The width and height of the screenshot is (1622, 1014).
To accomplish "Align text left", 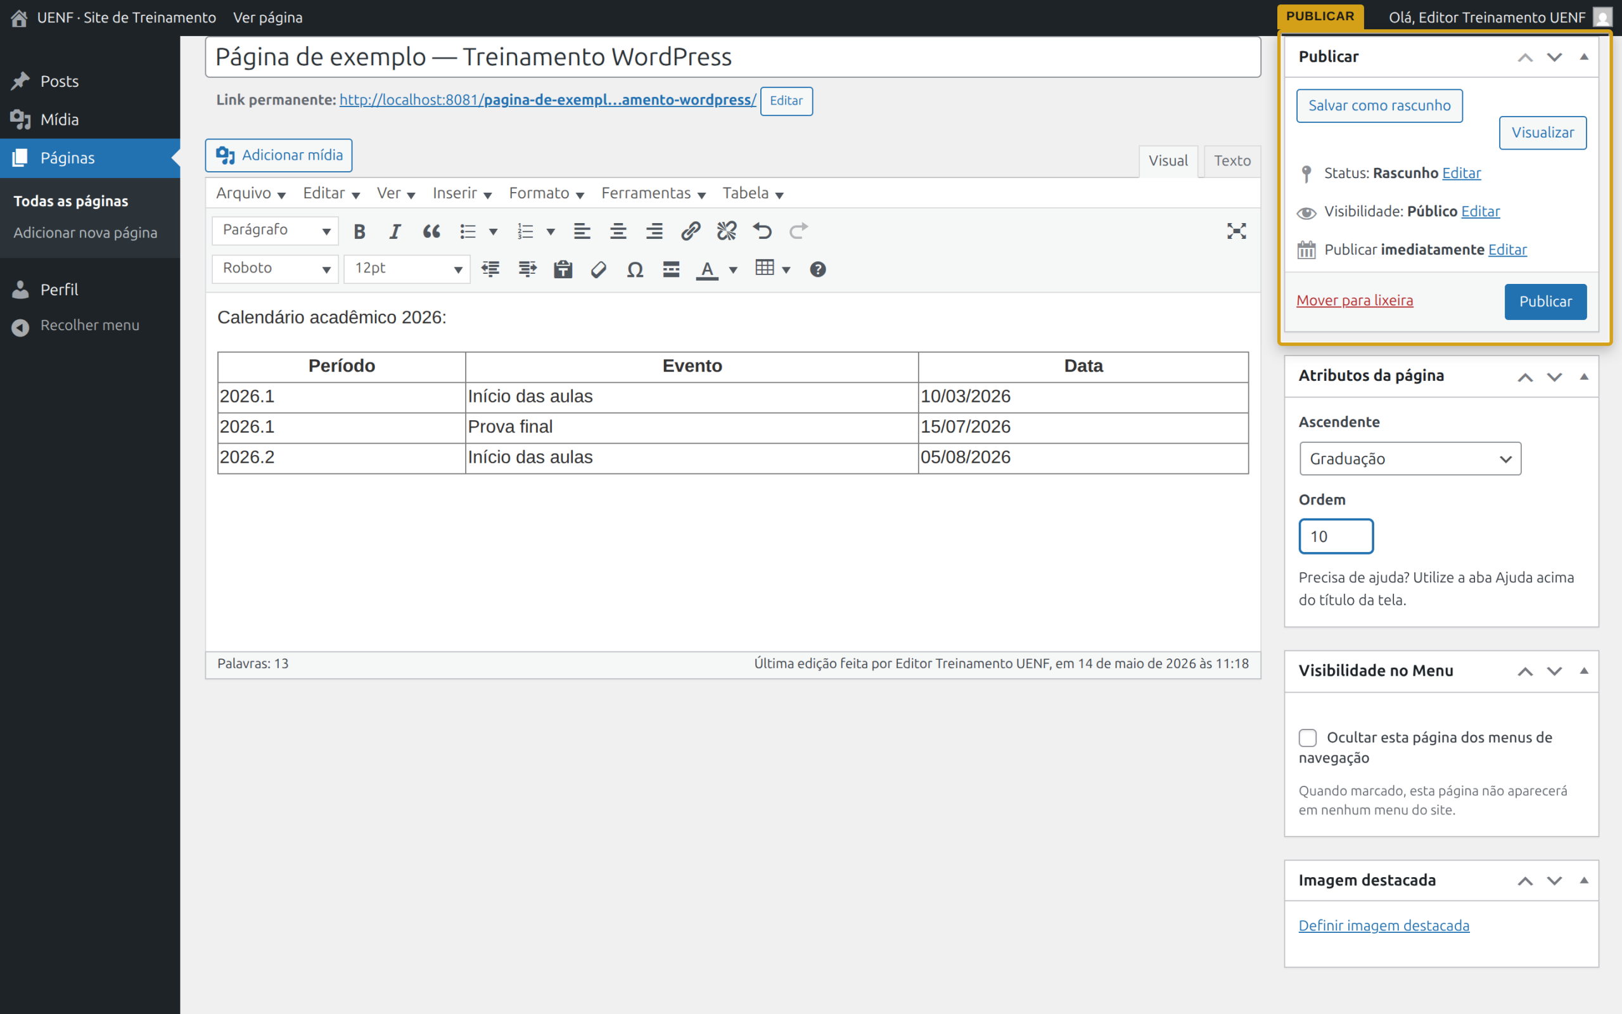I will [582, 231].
